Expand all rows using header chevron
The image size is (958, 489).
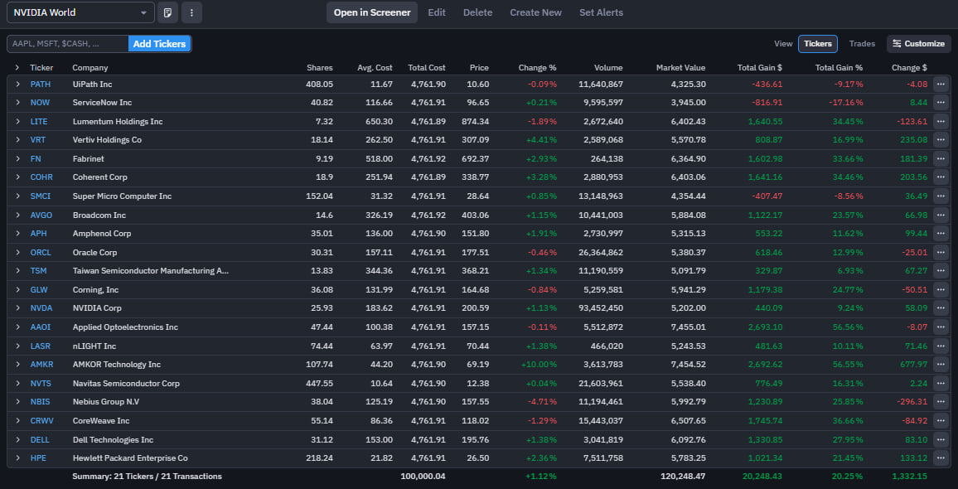point(17,68)
